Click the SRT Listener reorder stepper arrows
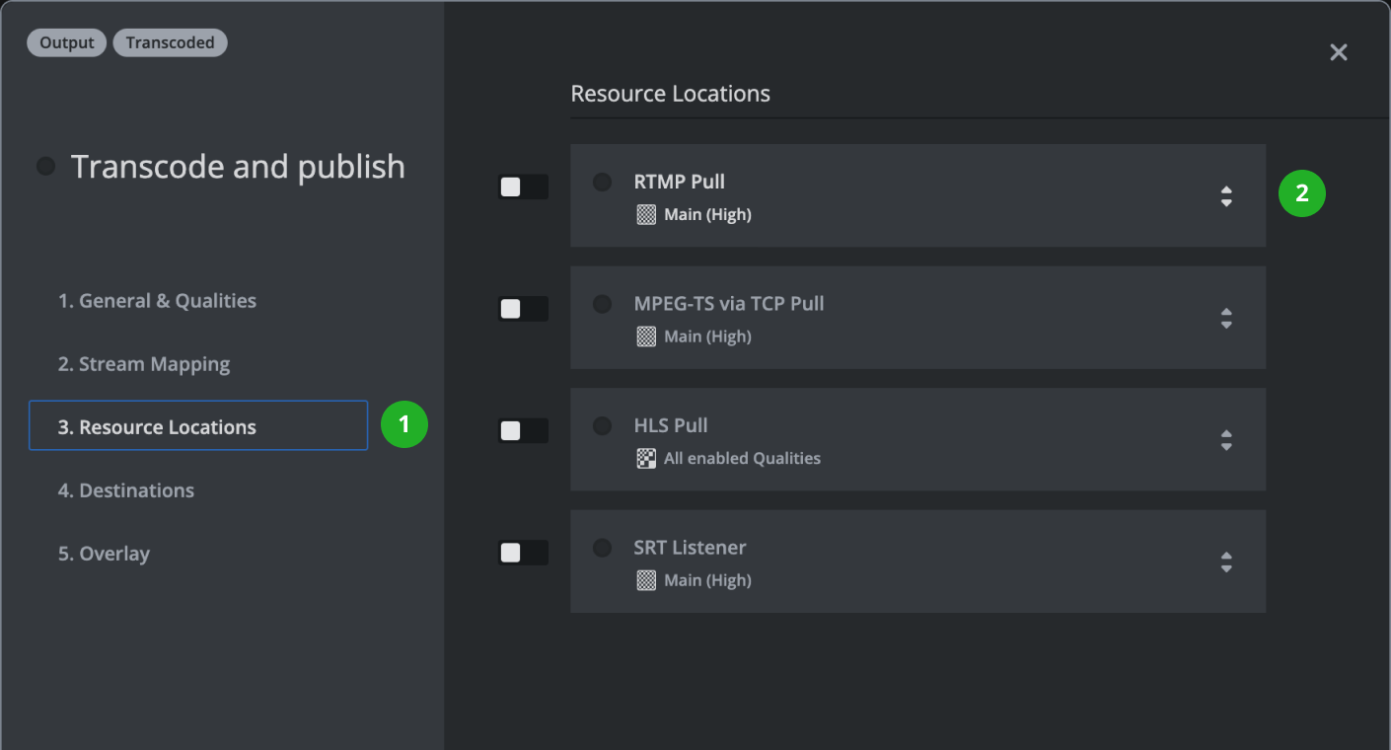This screenshot has height=750, width=1391. [1226, 562]
